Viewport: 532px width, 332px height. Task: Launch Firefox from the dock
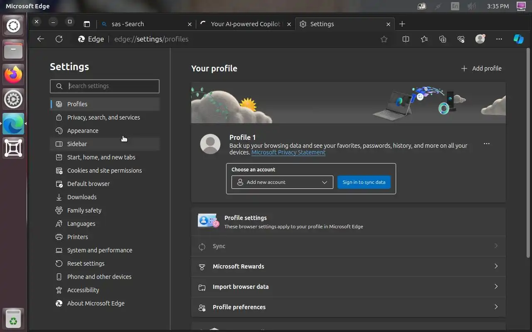(13, 75)
